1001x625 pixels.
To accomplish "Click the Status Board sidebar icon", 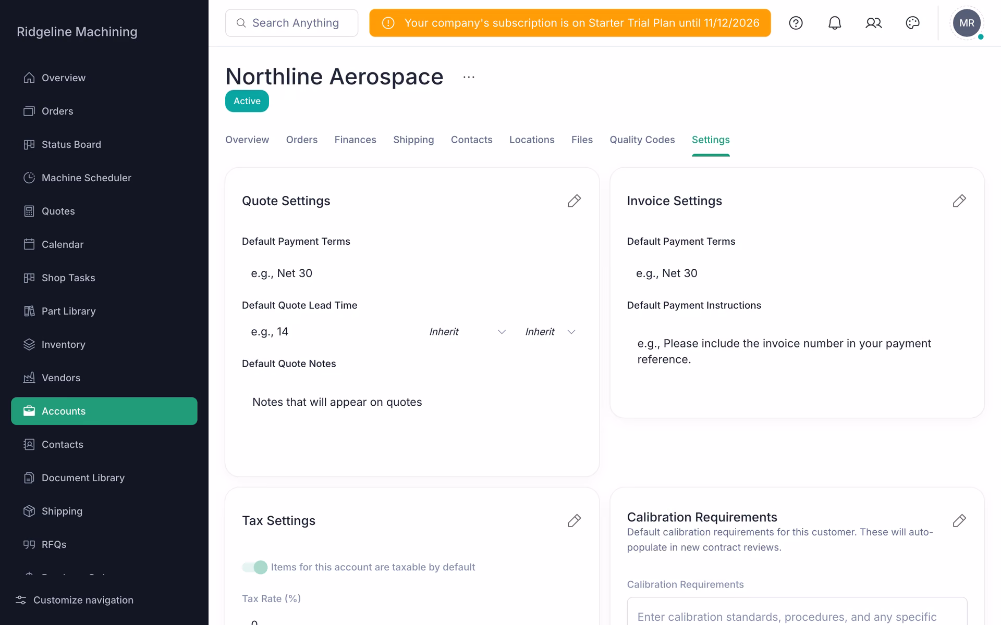I will pos(29,144).
